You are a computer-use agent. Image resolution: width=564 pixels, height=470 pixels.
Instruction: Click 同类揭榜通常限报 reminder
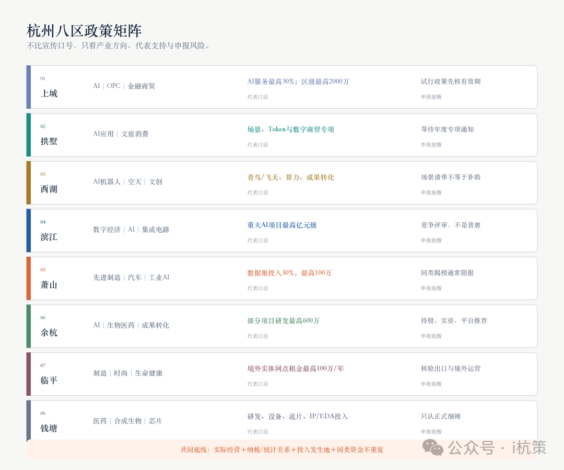click(x=447, y=273)
